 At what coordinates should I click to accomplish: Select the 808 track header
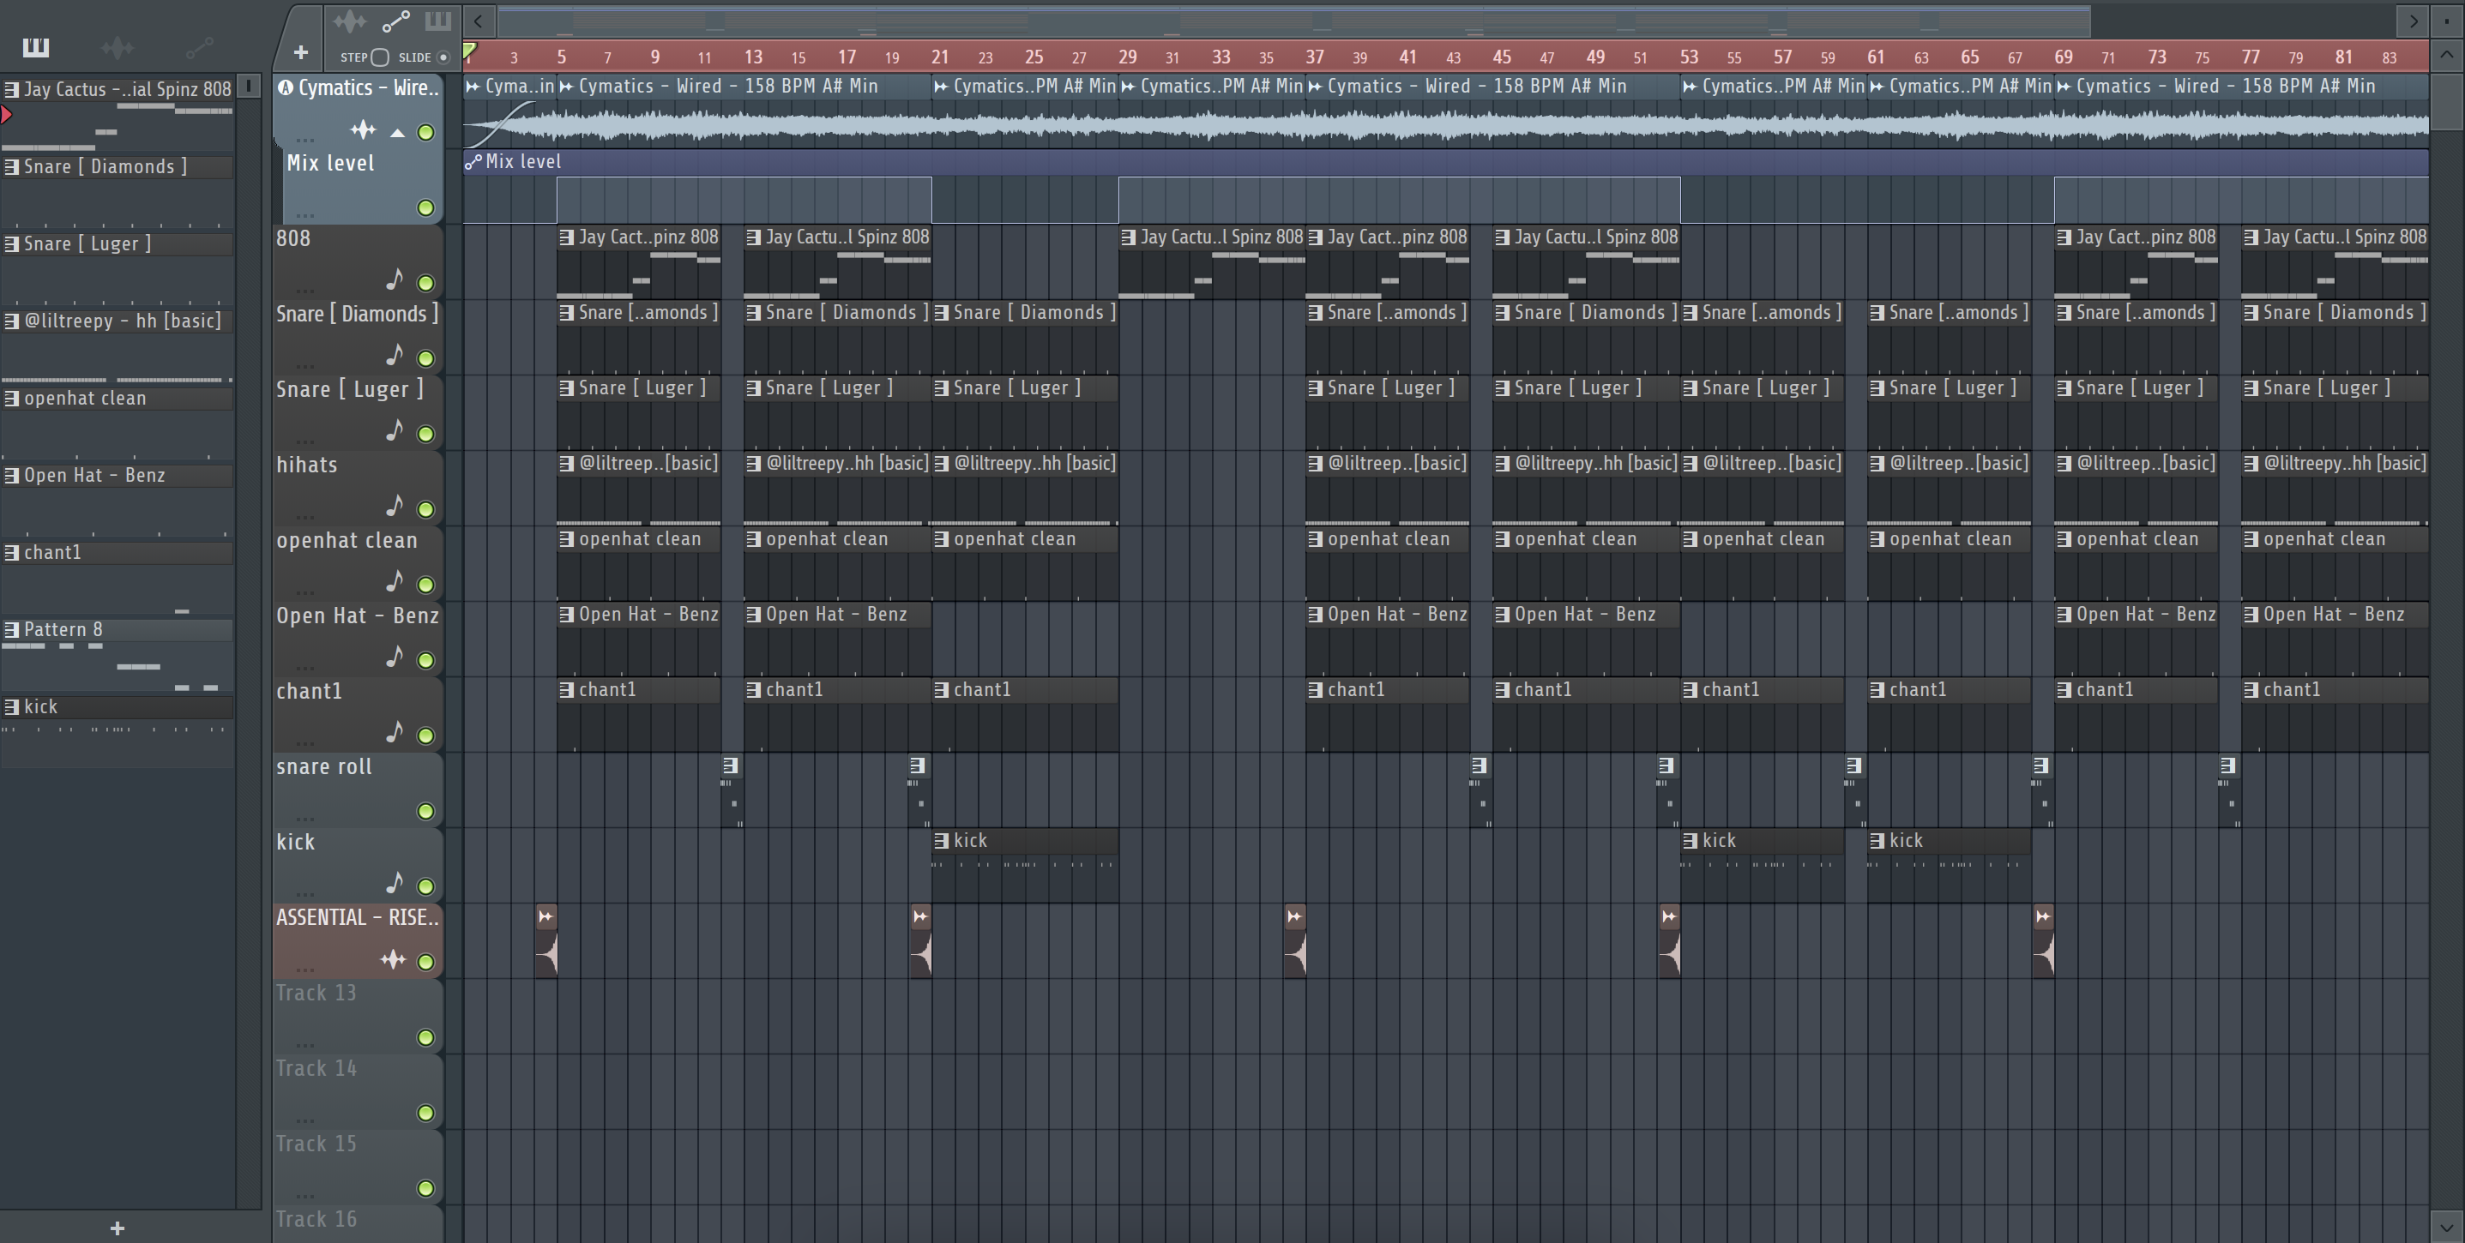coord(357,262)
